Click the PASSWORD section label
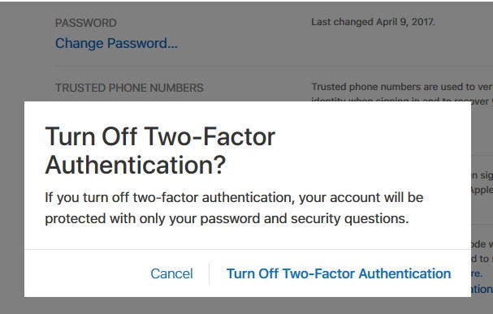Screen dimensions: 493x314 [86, 23]
